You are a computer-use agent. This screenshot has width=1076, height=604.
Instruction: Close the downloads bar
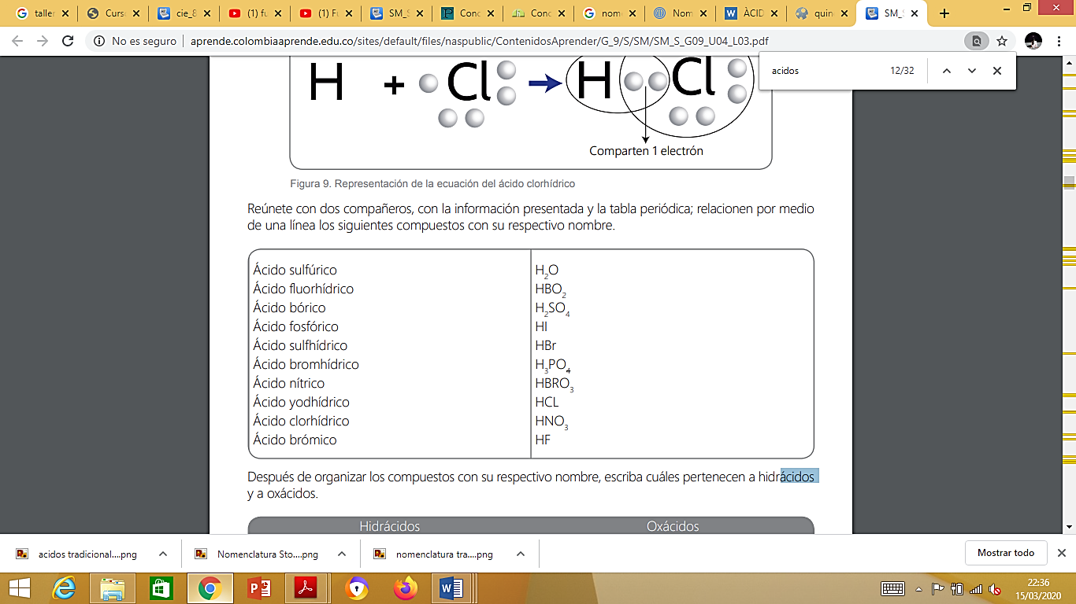click(1062, 553)
